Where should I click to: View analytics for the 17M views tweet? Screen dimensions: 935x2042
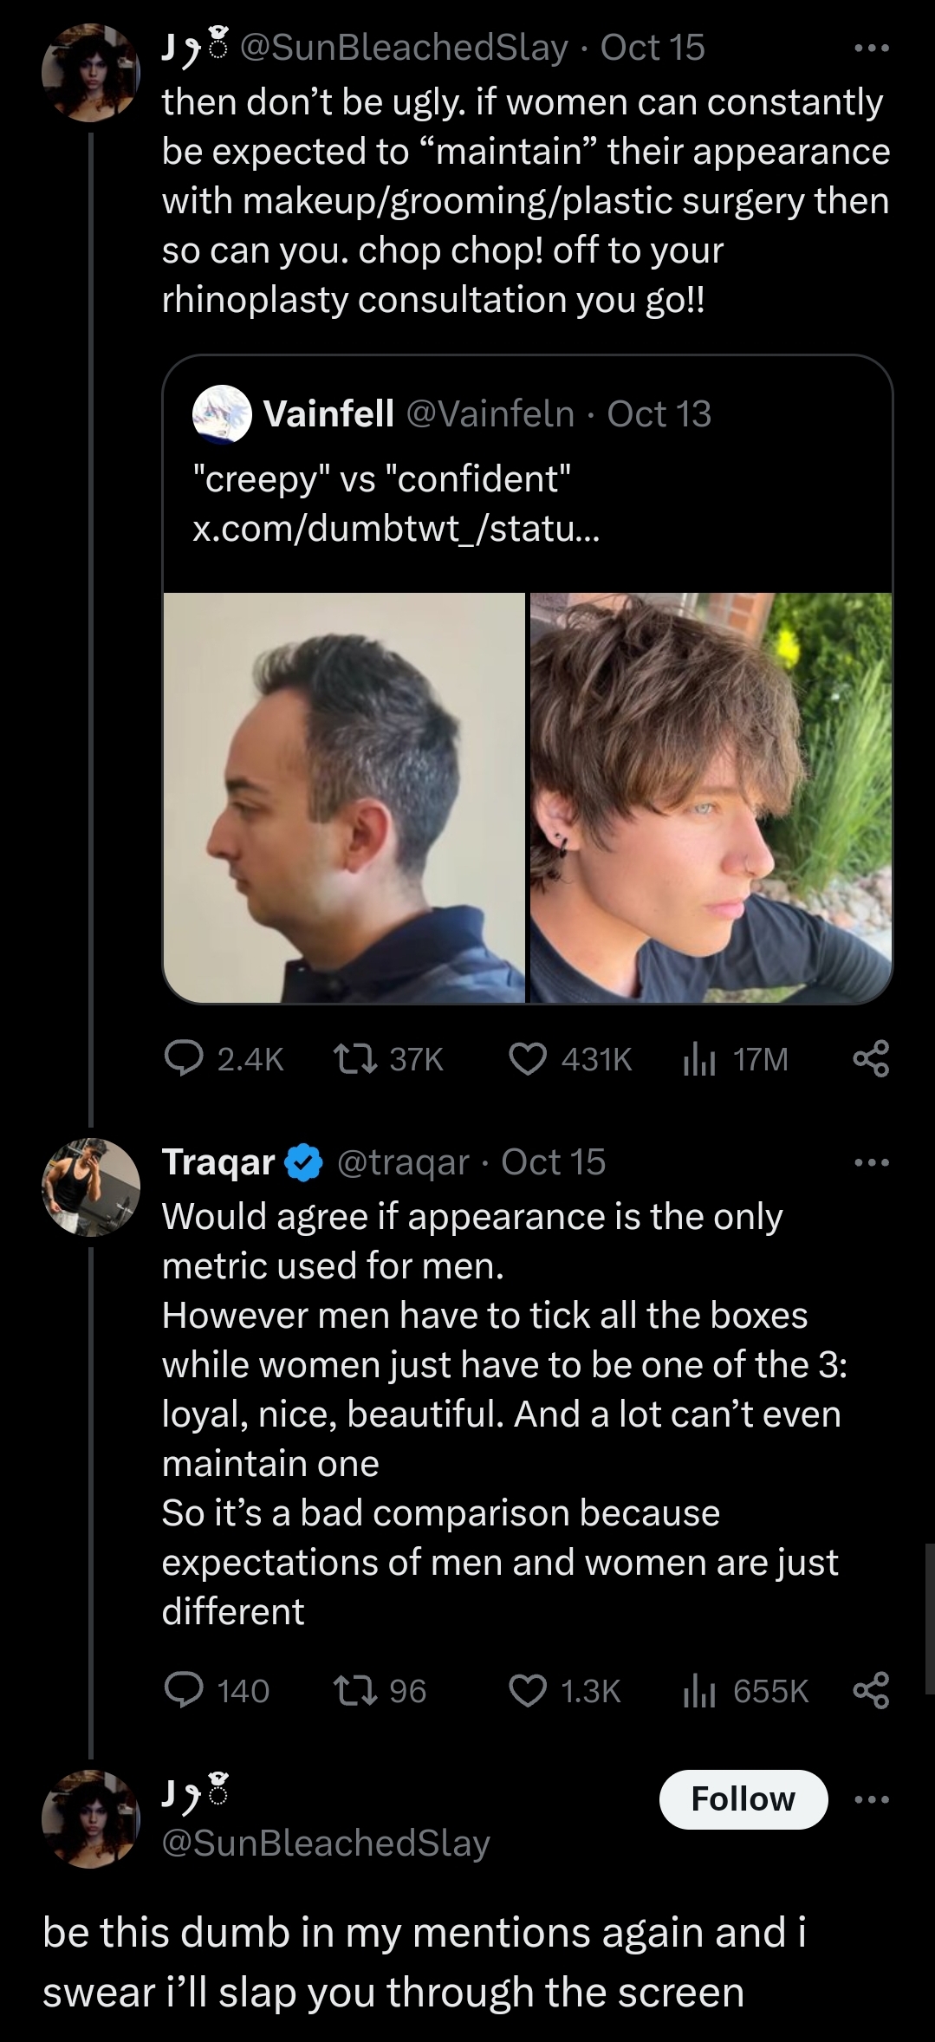(698, 1059)
